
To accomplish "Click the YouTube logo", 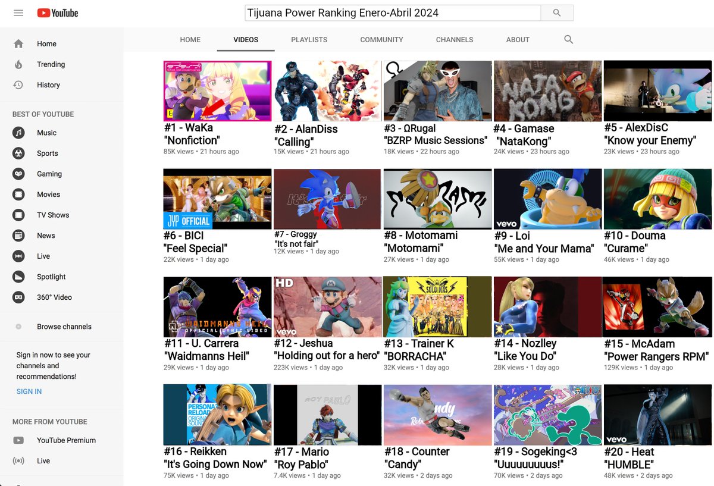I will coord(58,12).
